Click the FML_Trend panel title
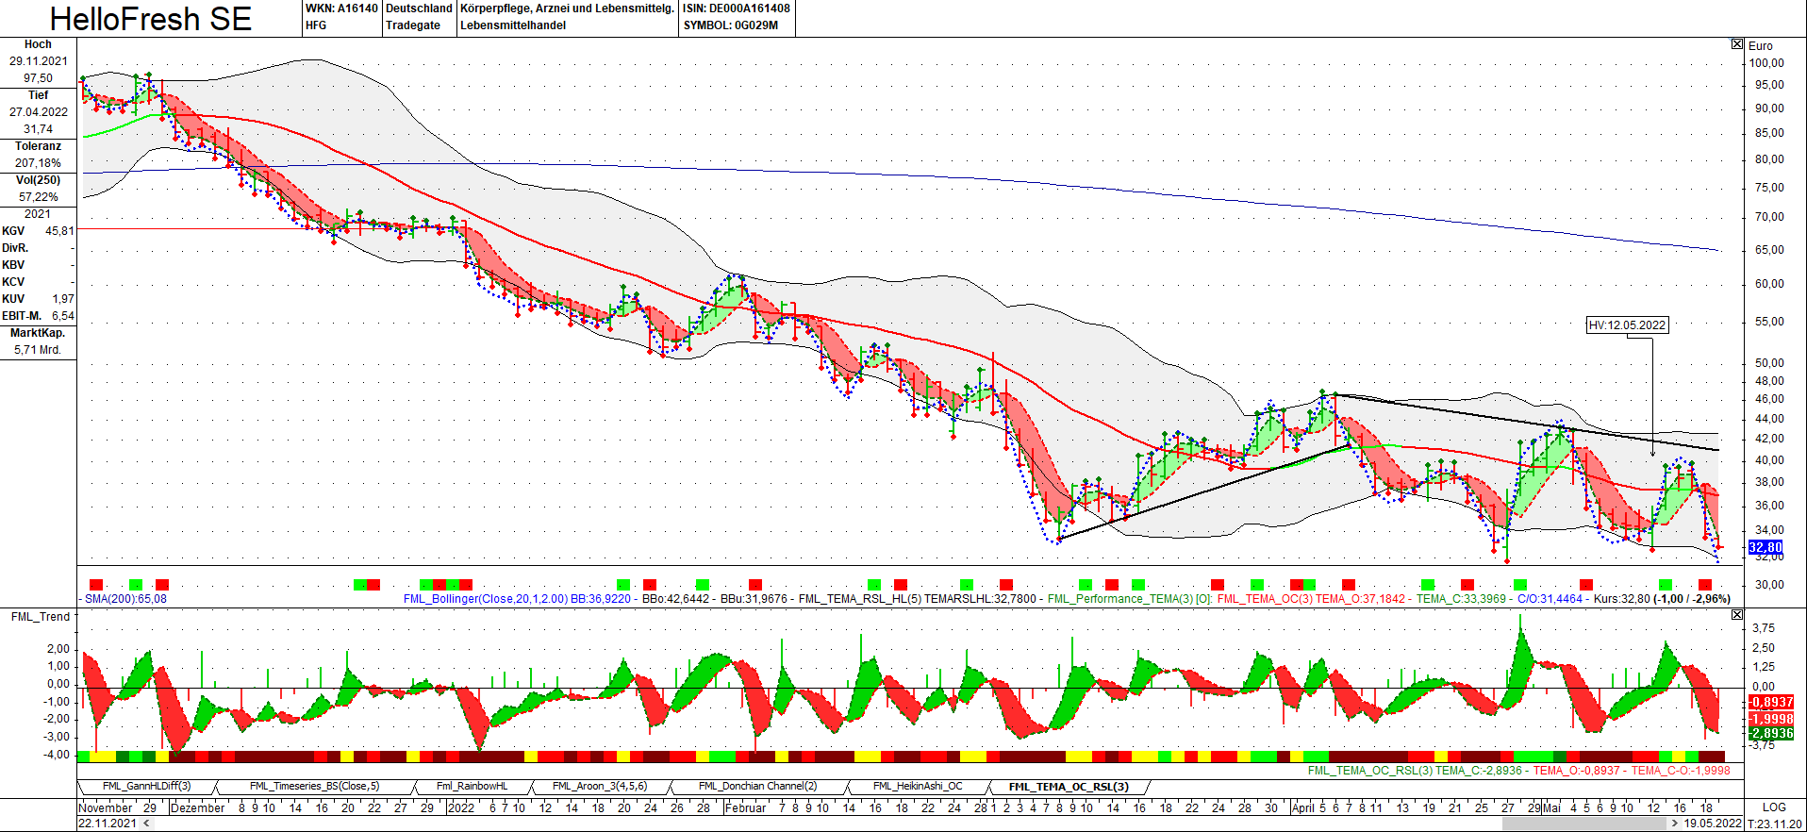The height and width of the screenshot is (832, 1807). (x=41, y=617)
